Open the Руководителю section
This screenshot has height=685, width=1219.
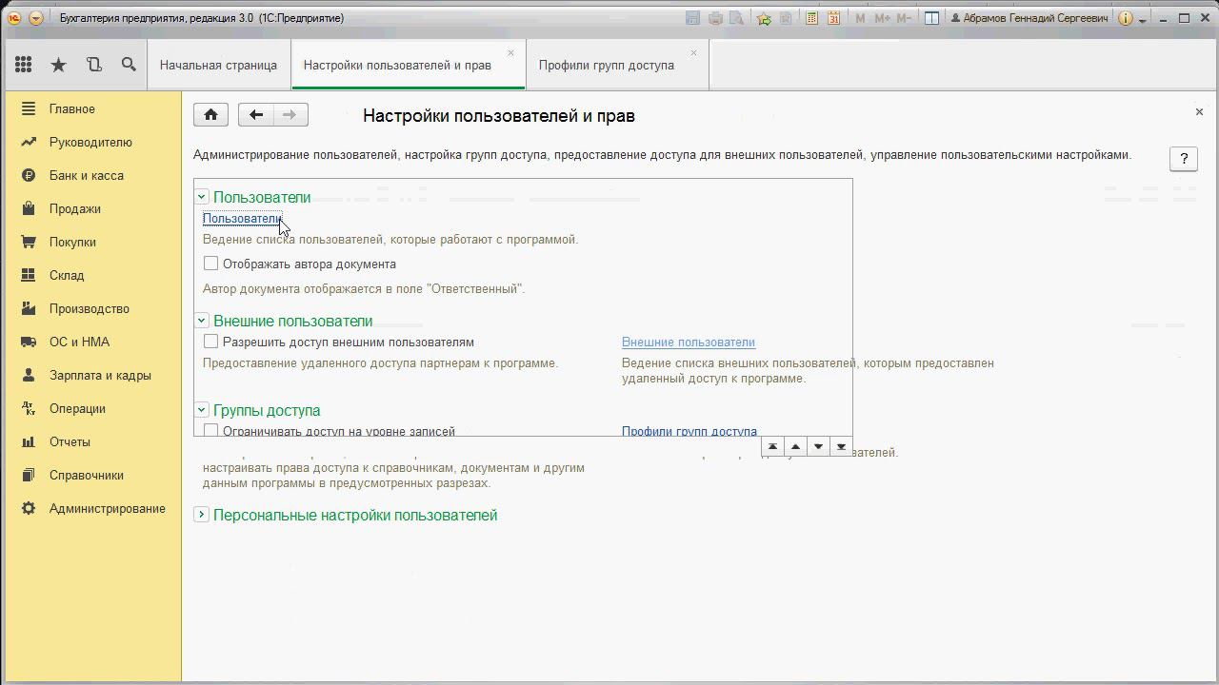[90, 142]
